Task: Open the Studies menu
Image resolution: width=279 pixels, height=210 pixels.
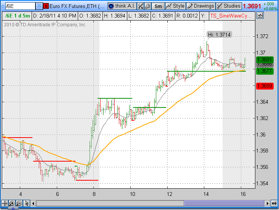Action: [x=229, y=6]
